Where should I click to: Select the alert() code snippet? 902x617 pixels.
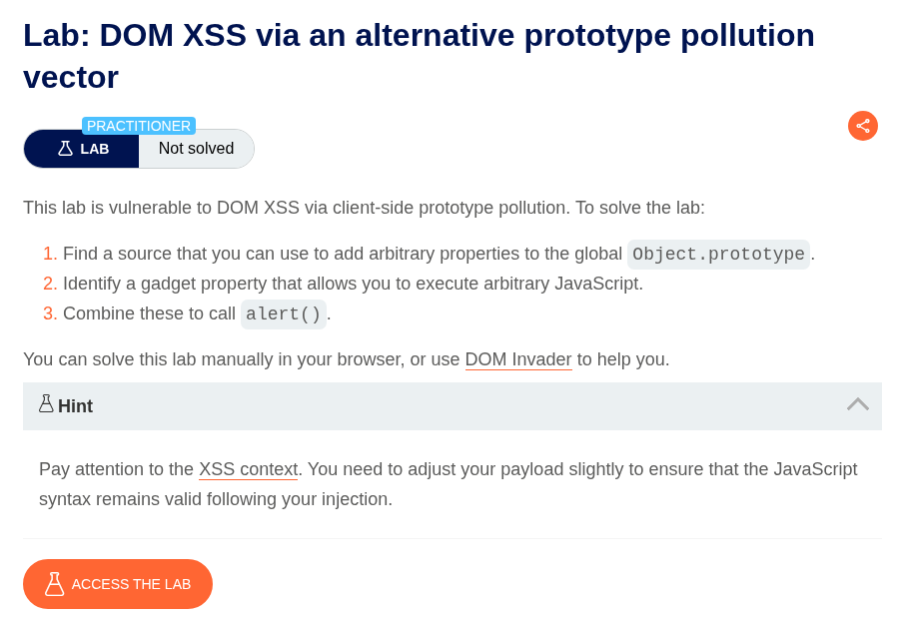coord(284,314)
